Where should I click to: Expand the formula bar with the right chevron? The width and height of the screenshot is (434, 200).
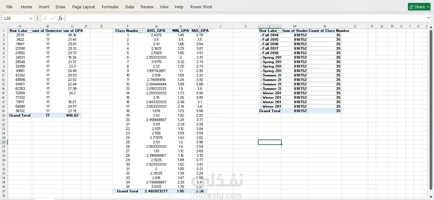coord(429,18)
